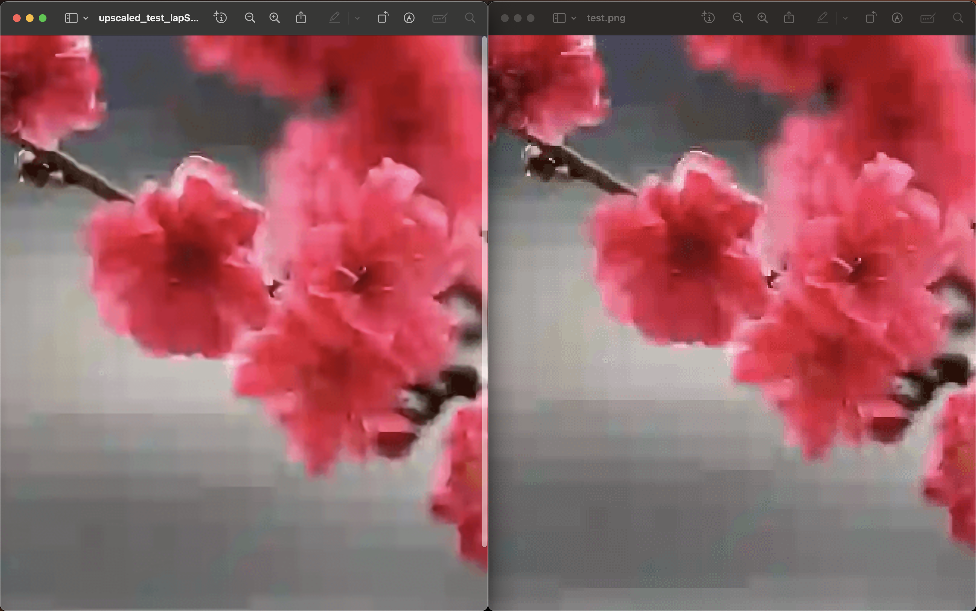Share the upscaled_test image
The image size is (976, 611).
click(x=301, y=17)
